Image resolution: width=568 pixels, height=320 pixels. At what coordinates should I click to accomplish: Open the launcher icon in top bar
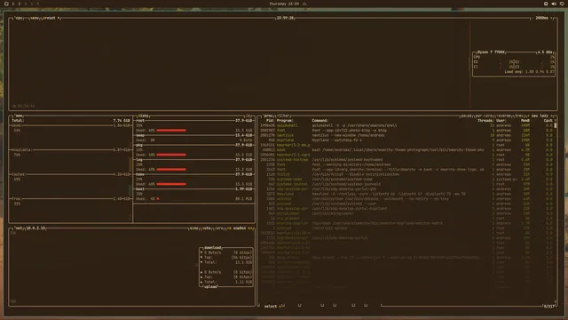click(x=6, y=4)
